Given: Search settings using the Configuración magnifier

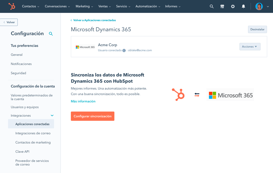Looking at the screenshot, I should click(x=51, y=34).
